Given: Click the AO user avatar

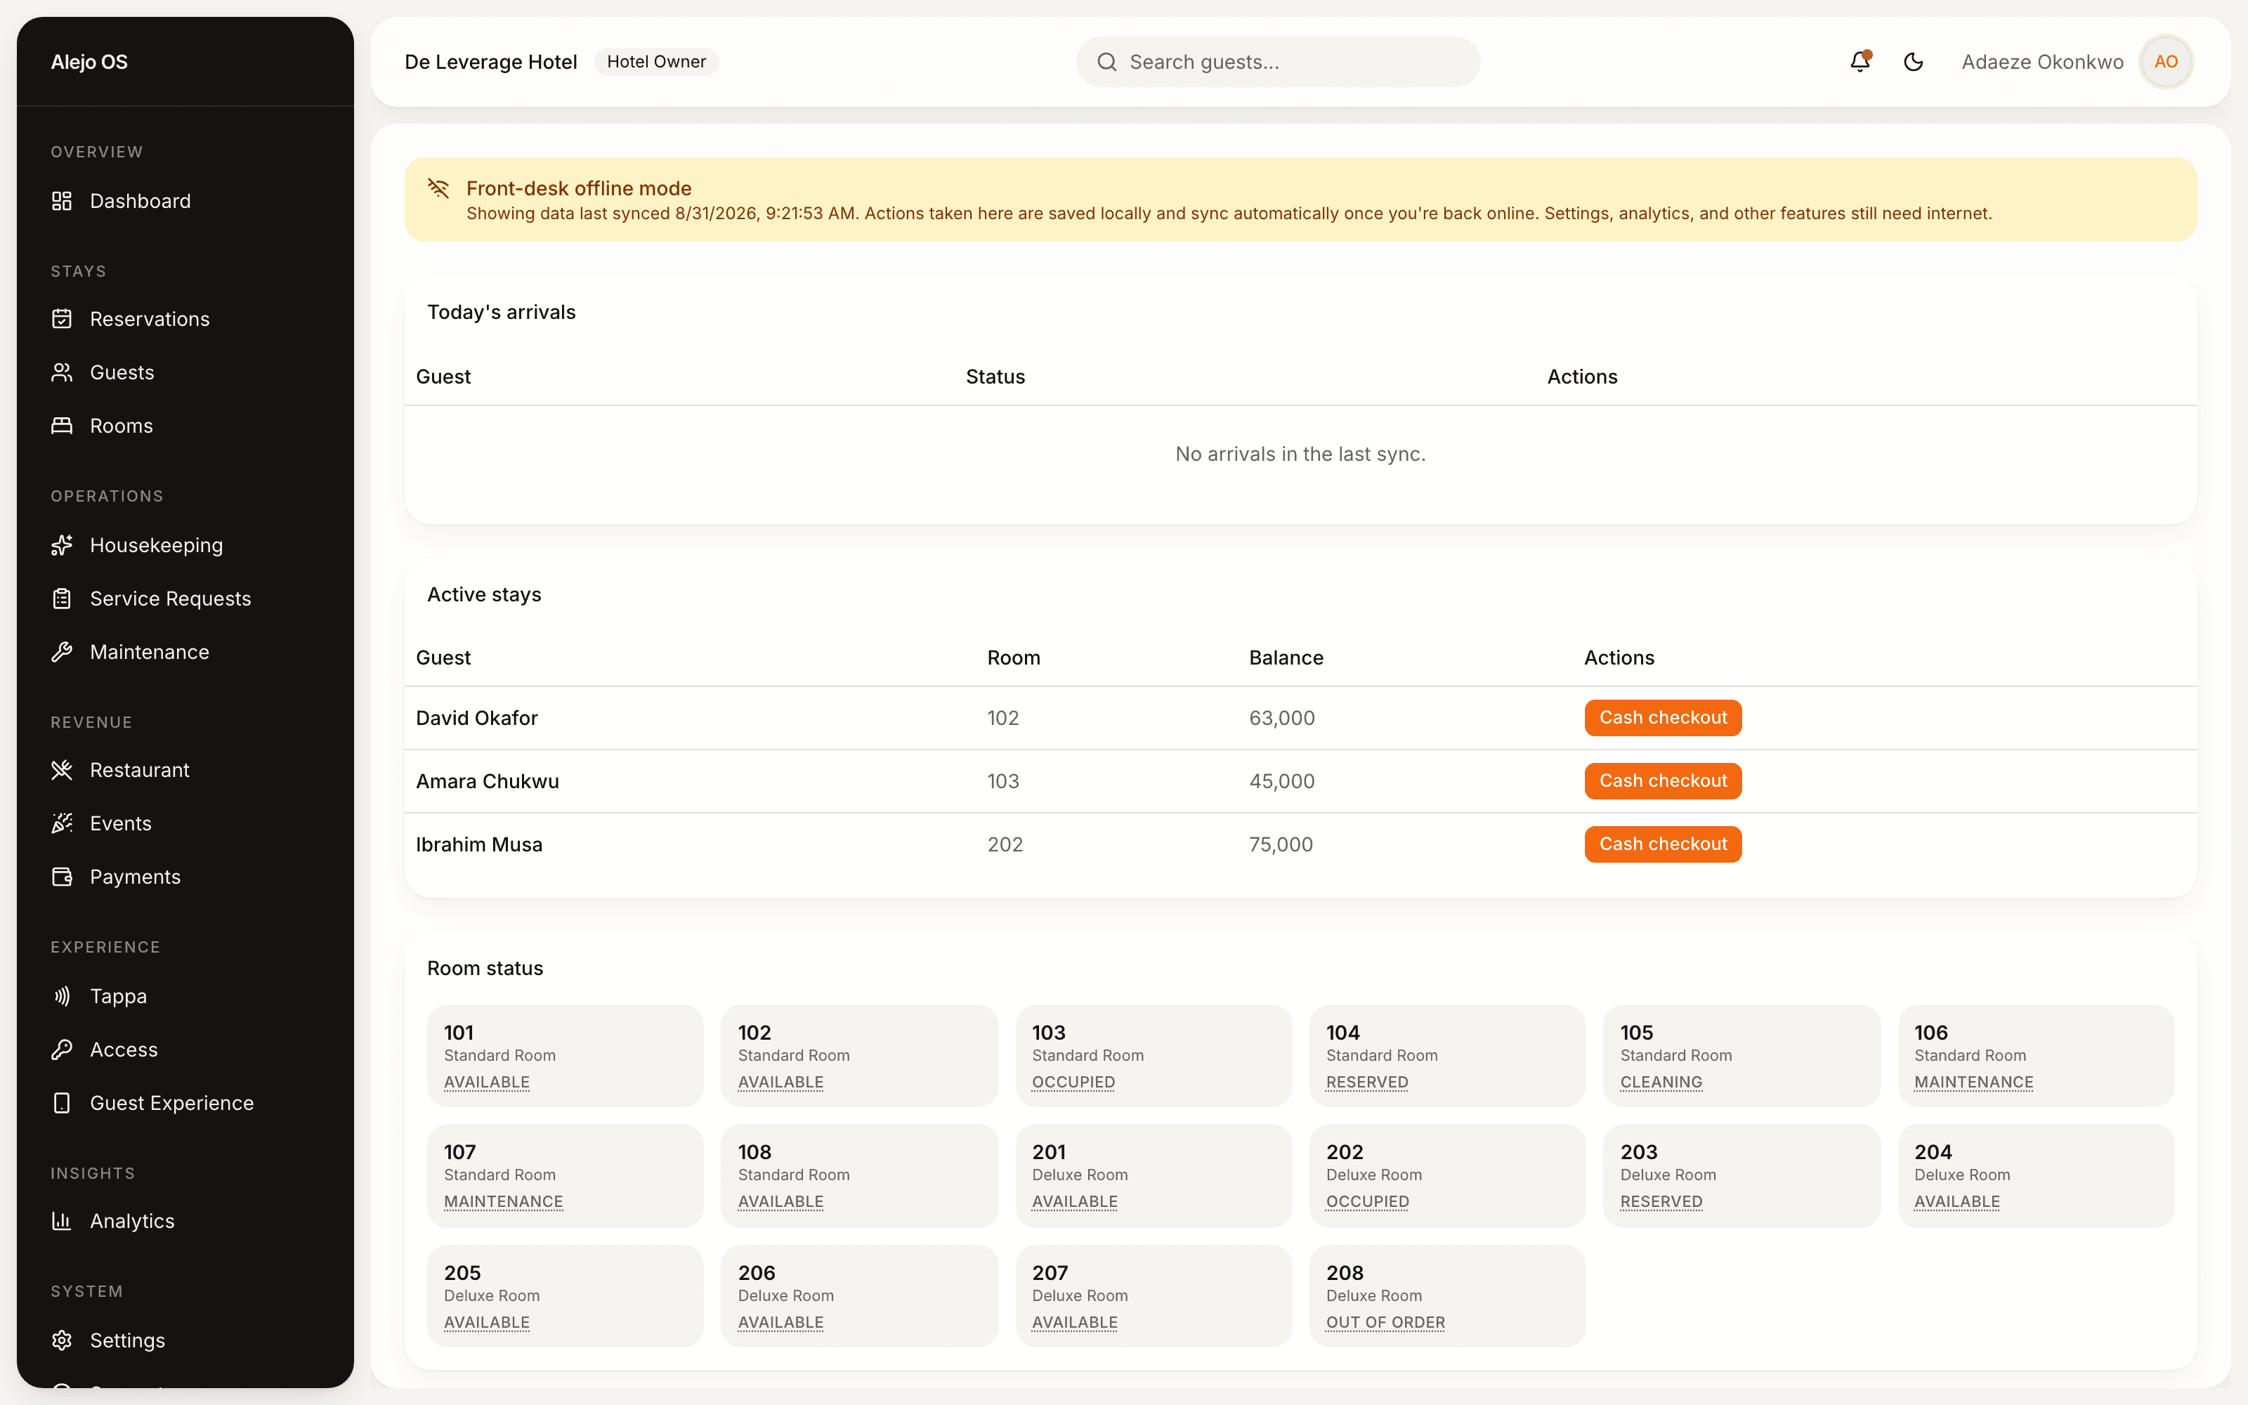Looking at the screenshot, I should [2167, 61].
